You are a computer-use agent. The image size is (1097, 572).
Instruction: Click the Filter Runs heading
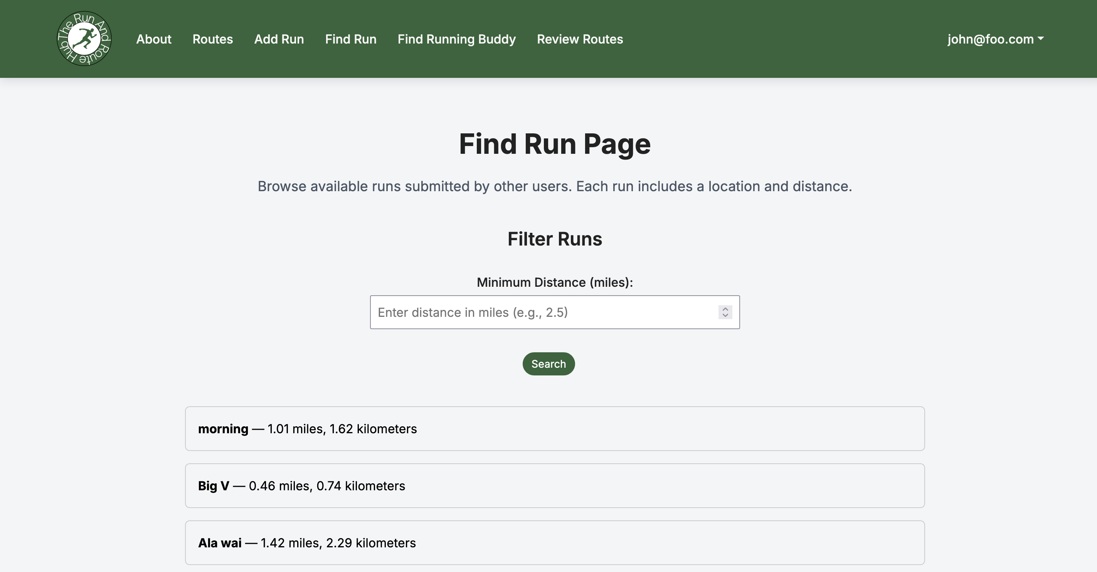[554, 239]
